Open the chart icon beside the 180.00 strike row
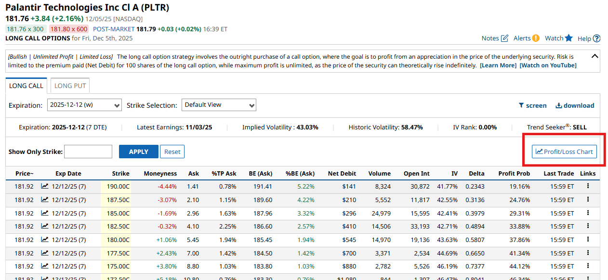 point(45,239)
